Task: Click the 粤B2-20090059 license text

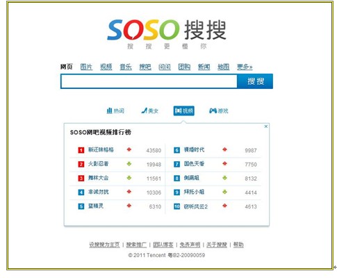Action: 186,255
